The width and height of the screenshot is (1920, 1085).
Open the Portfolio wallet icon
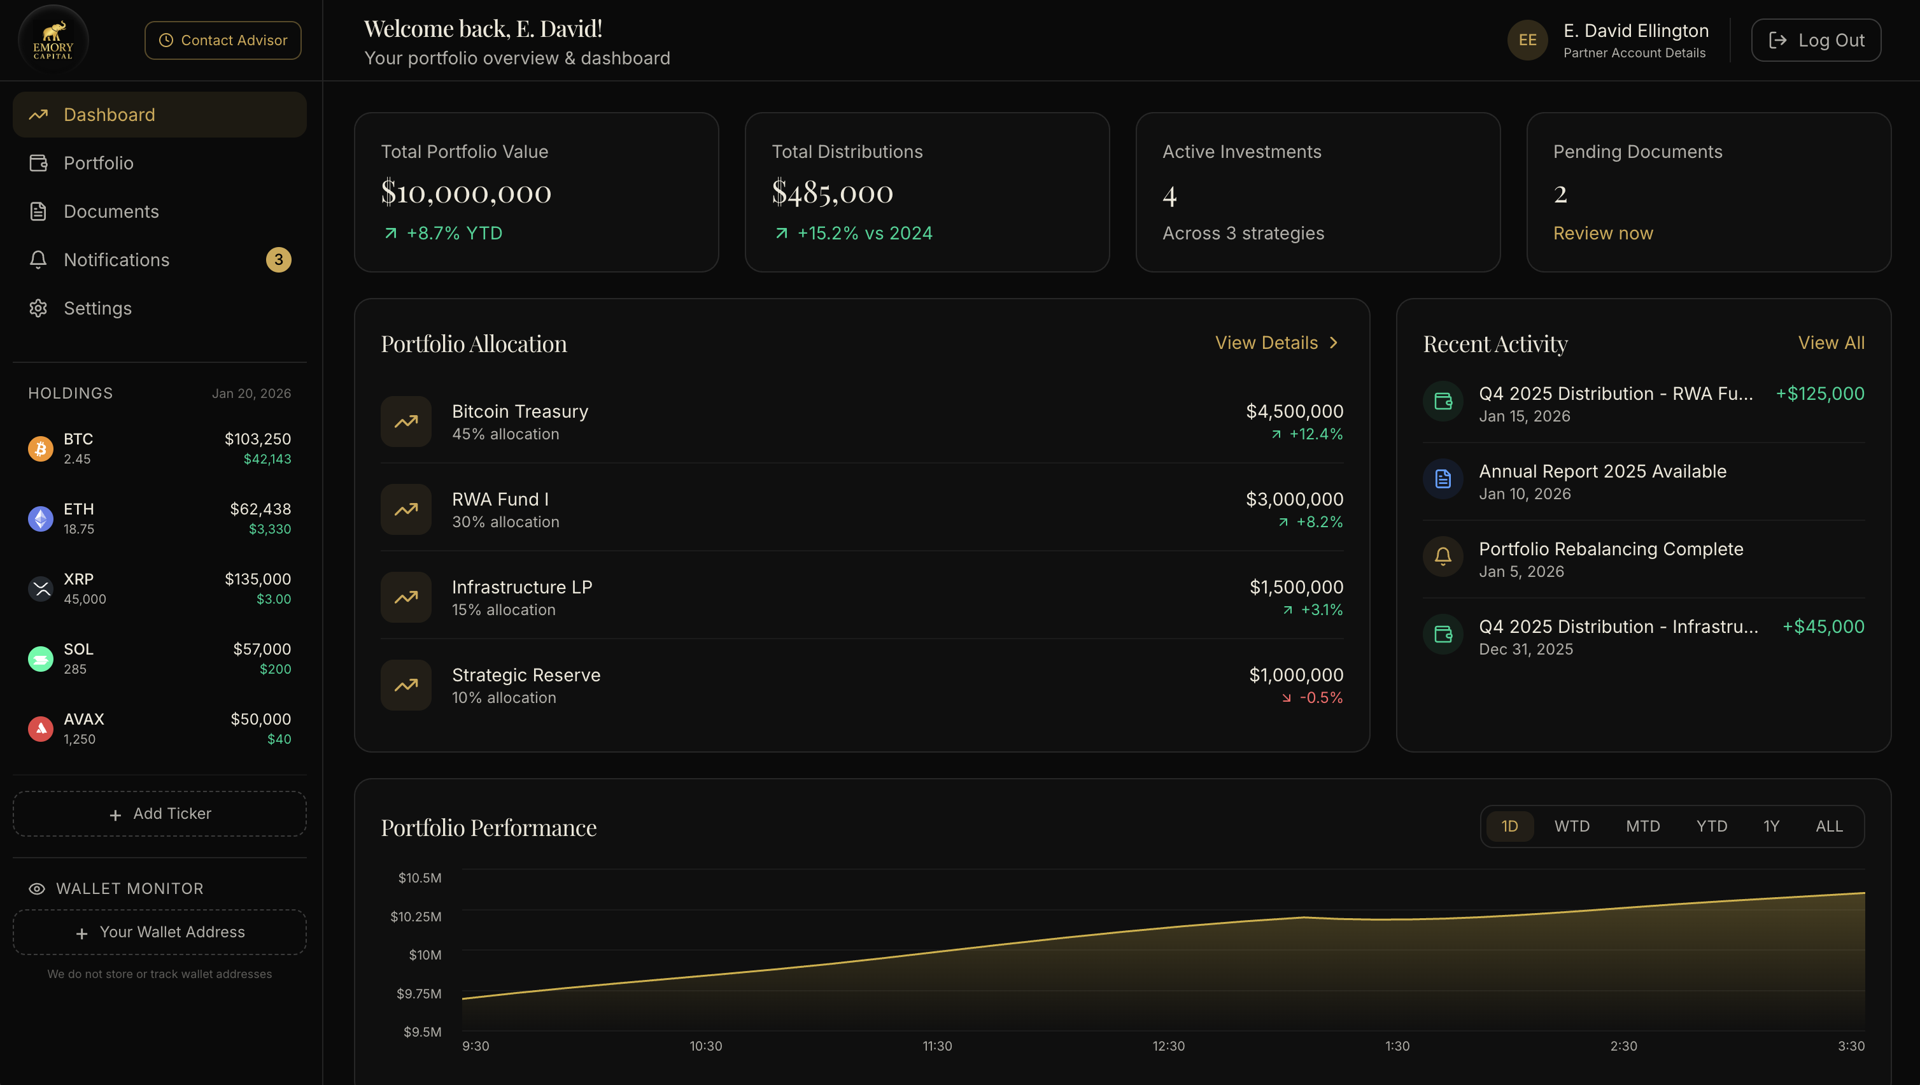tap(38, 162)
